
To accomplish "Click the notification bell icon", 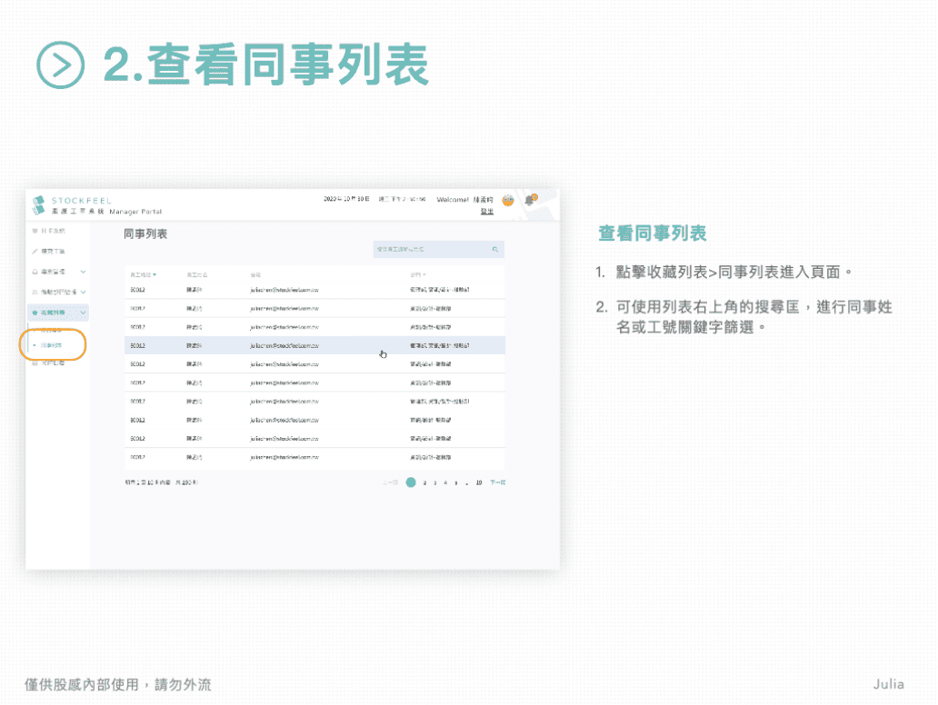I will coord(530,200).
